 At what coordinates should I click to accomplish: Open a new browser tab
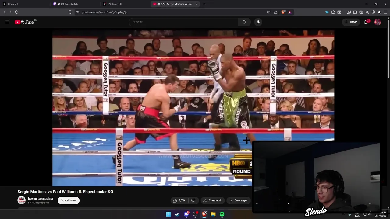[204, 4]
